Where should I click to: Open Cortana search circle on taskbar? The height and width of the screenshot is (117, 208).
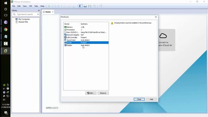click(6, 9)
